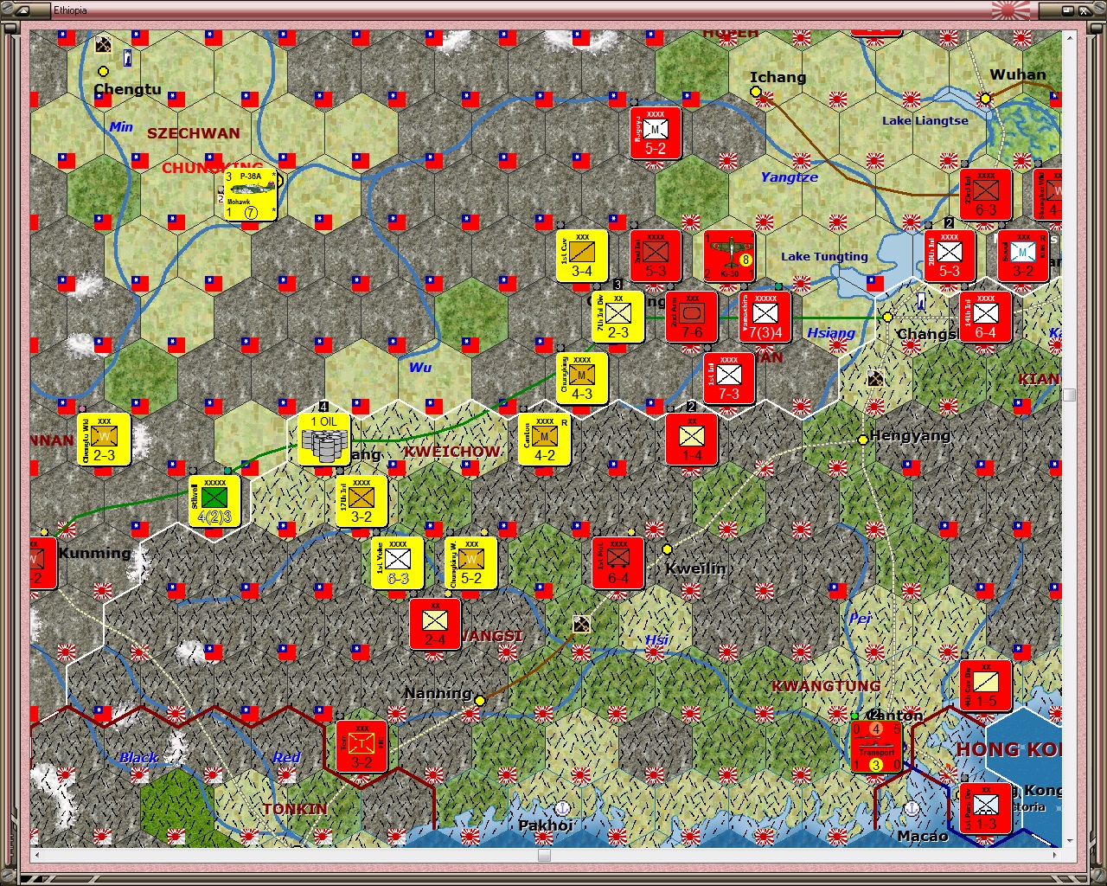
Task: Click the red 2-4 infantry counter
Action: coord(435,624)
